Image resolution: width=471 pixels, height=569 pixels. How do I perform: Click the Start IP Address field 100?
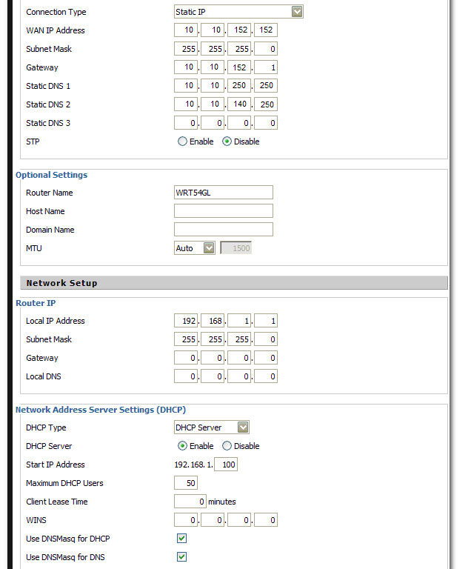(226, 465)
